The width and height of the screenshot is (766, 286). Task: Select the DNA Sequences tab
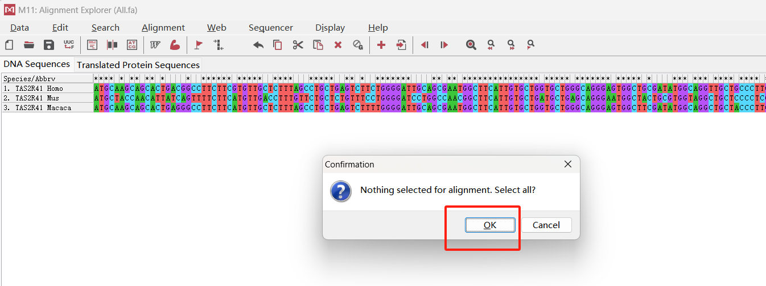(x=36, y=64)
